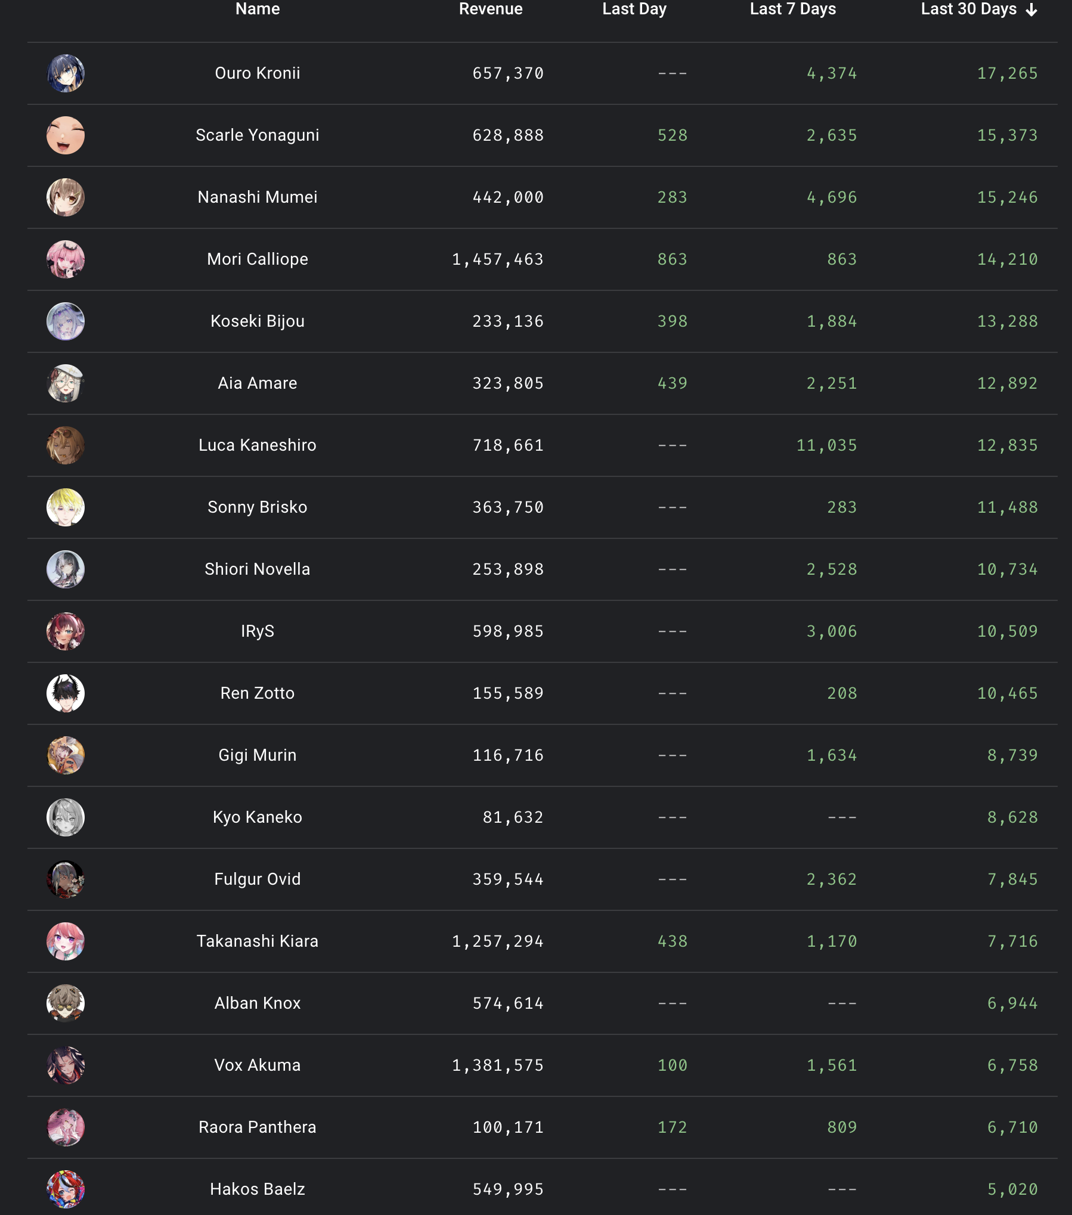The width and height of the screenshot is (1072, 1215).
Task: Click Gigi Murin's name entry
Action: (258, 755)
